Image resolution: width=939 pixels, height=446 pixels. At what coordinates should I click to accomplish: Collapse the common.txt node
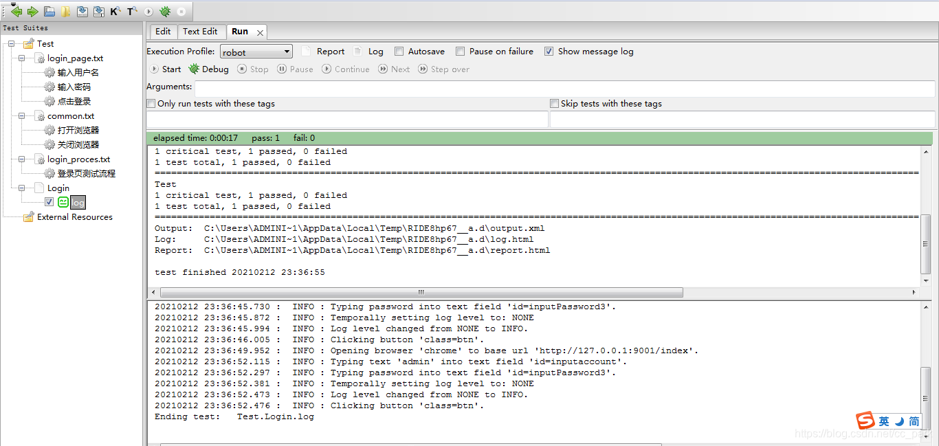(x=22, y=116)
